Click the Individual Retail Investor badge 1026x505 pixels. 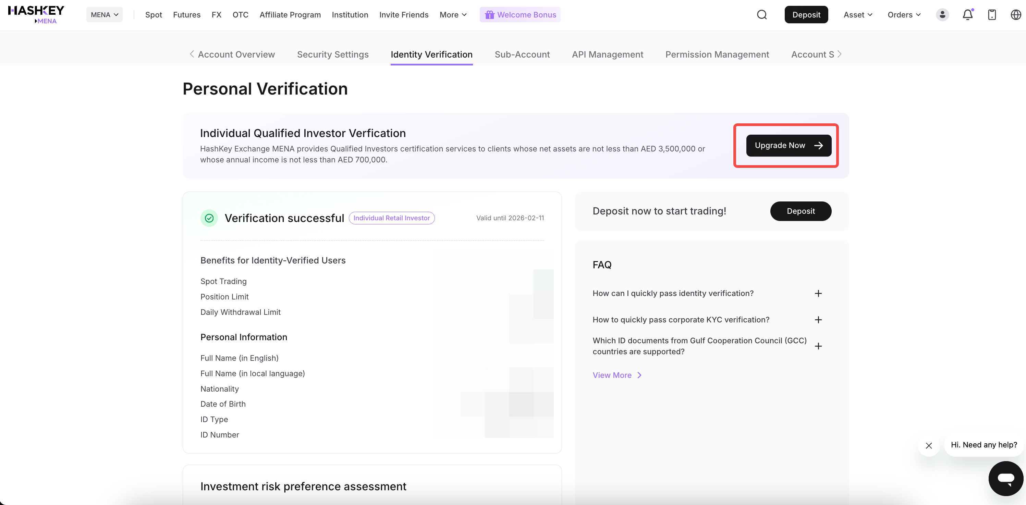392,218
